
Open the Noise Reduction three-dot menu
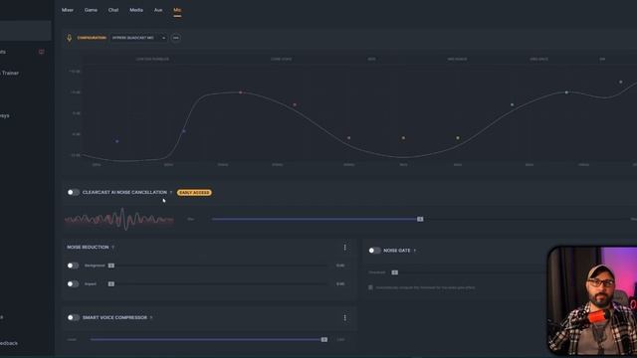[x=345, y=248]
